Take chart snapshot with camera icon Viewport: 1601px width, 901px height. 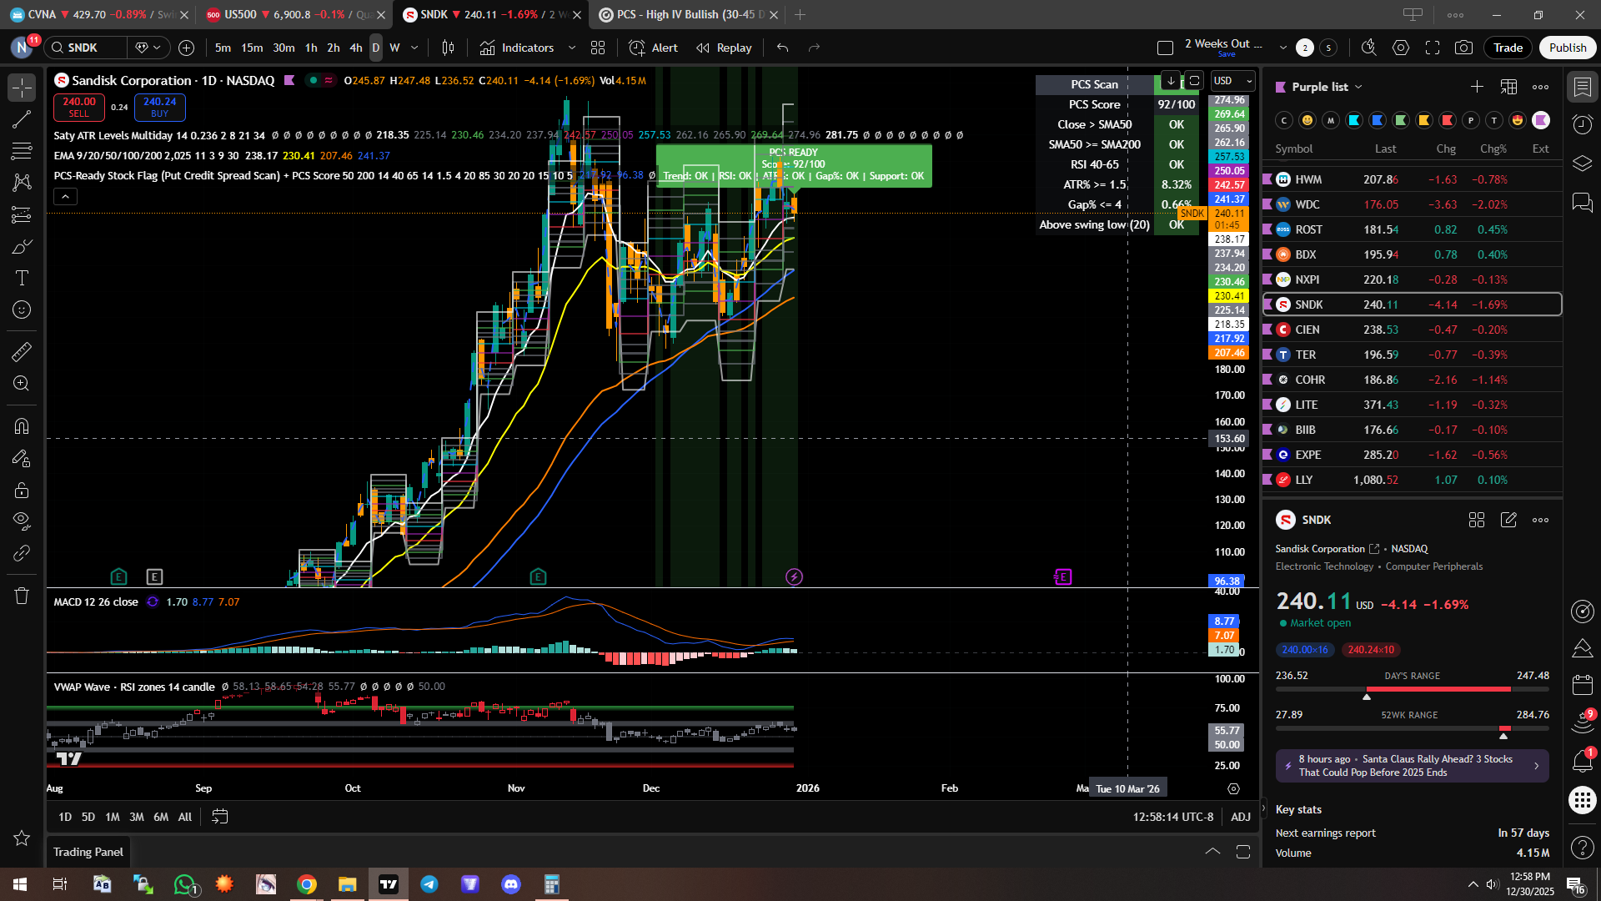pyautogui.click(x=1463, y=48)
